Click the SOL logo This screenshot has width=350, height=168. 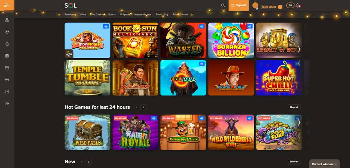[70, 5]
